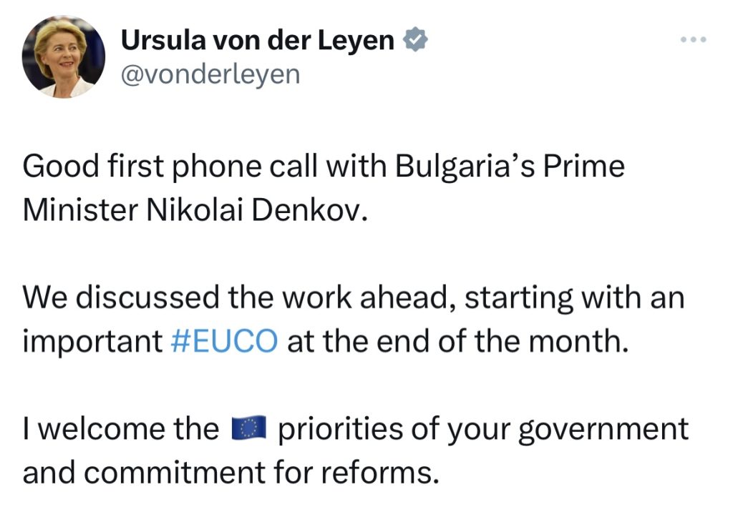Image resolution: width=733 pixels, height=507 pixels.
Task: Click the name "Nikolai Denkov" in the tweet
Action: pos(276,211)
